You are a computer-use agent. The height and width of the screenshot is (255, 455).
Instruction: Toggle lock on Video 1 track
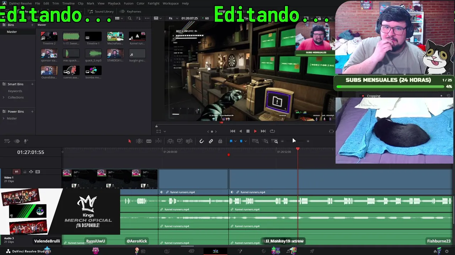point(25,172)
